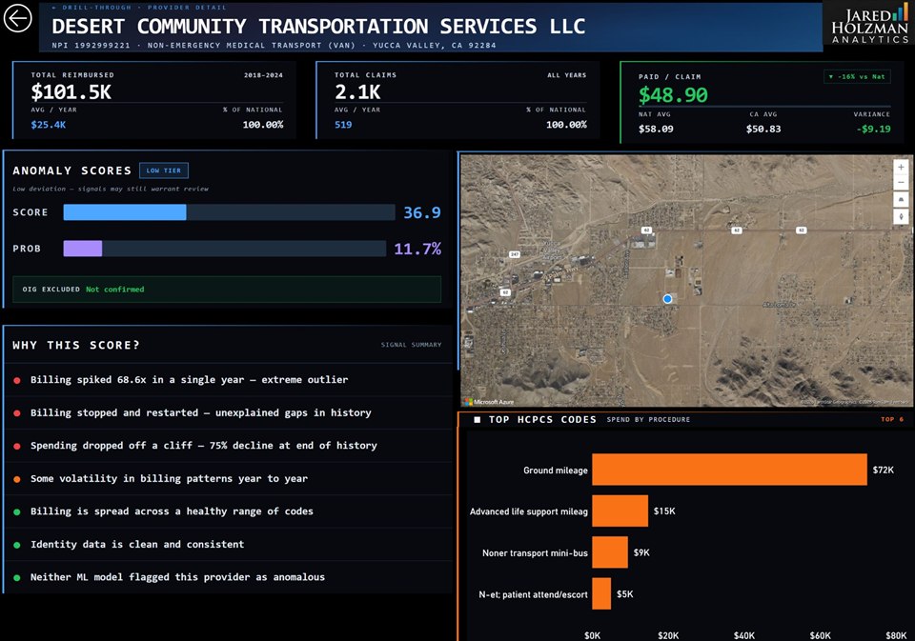
Task: Click the back arrow button
Action: coord(18,19)
